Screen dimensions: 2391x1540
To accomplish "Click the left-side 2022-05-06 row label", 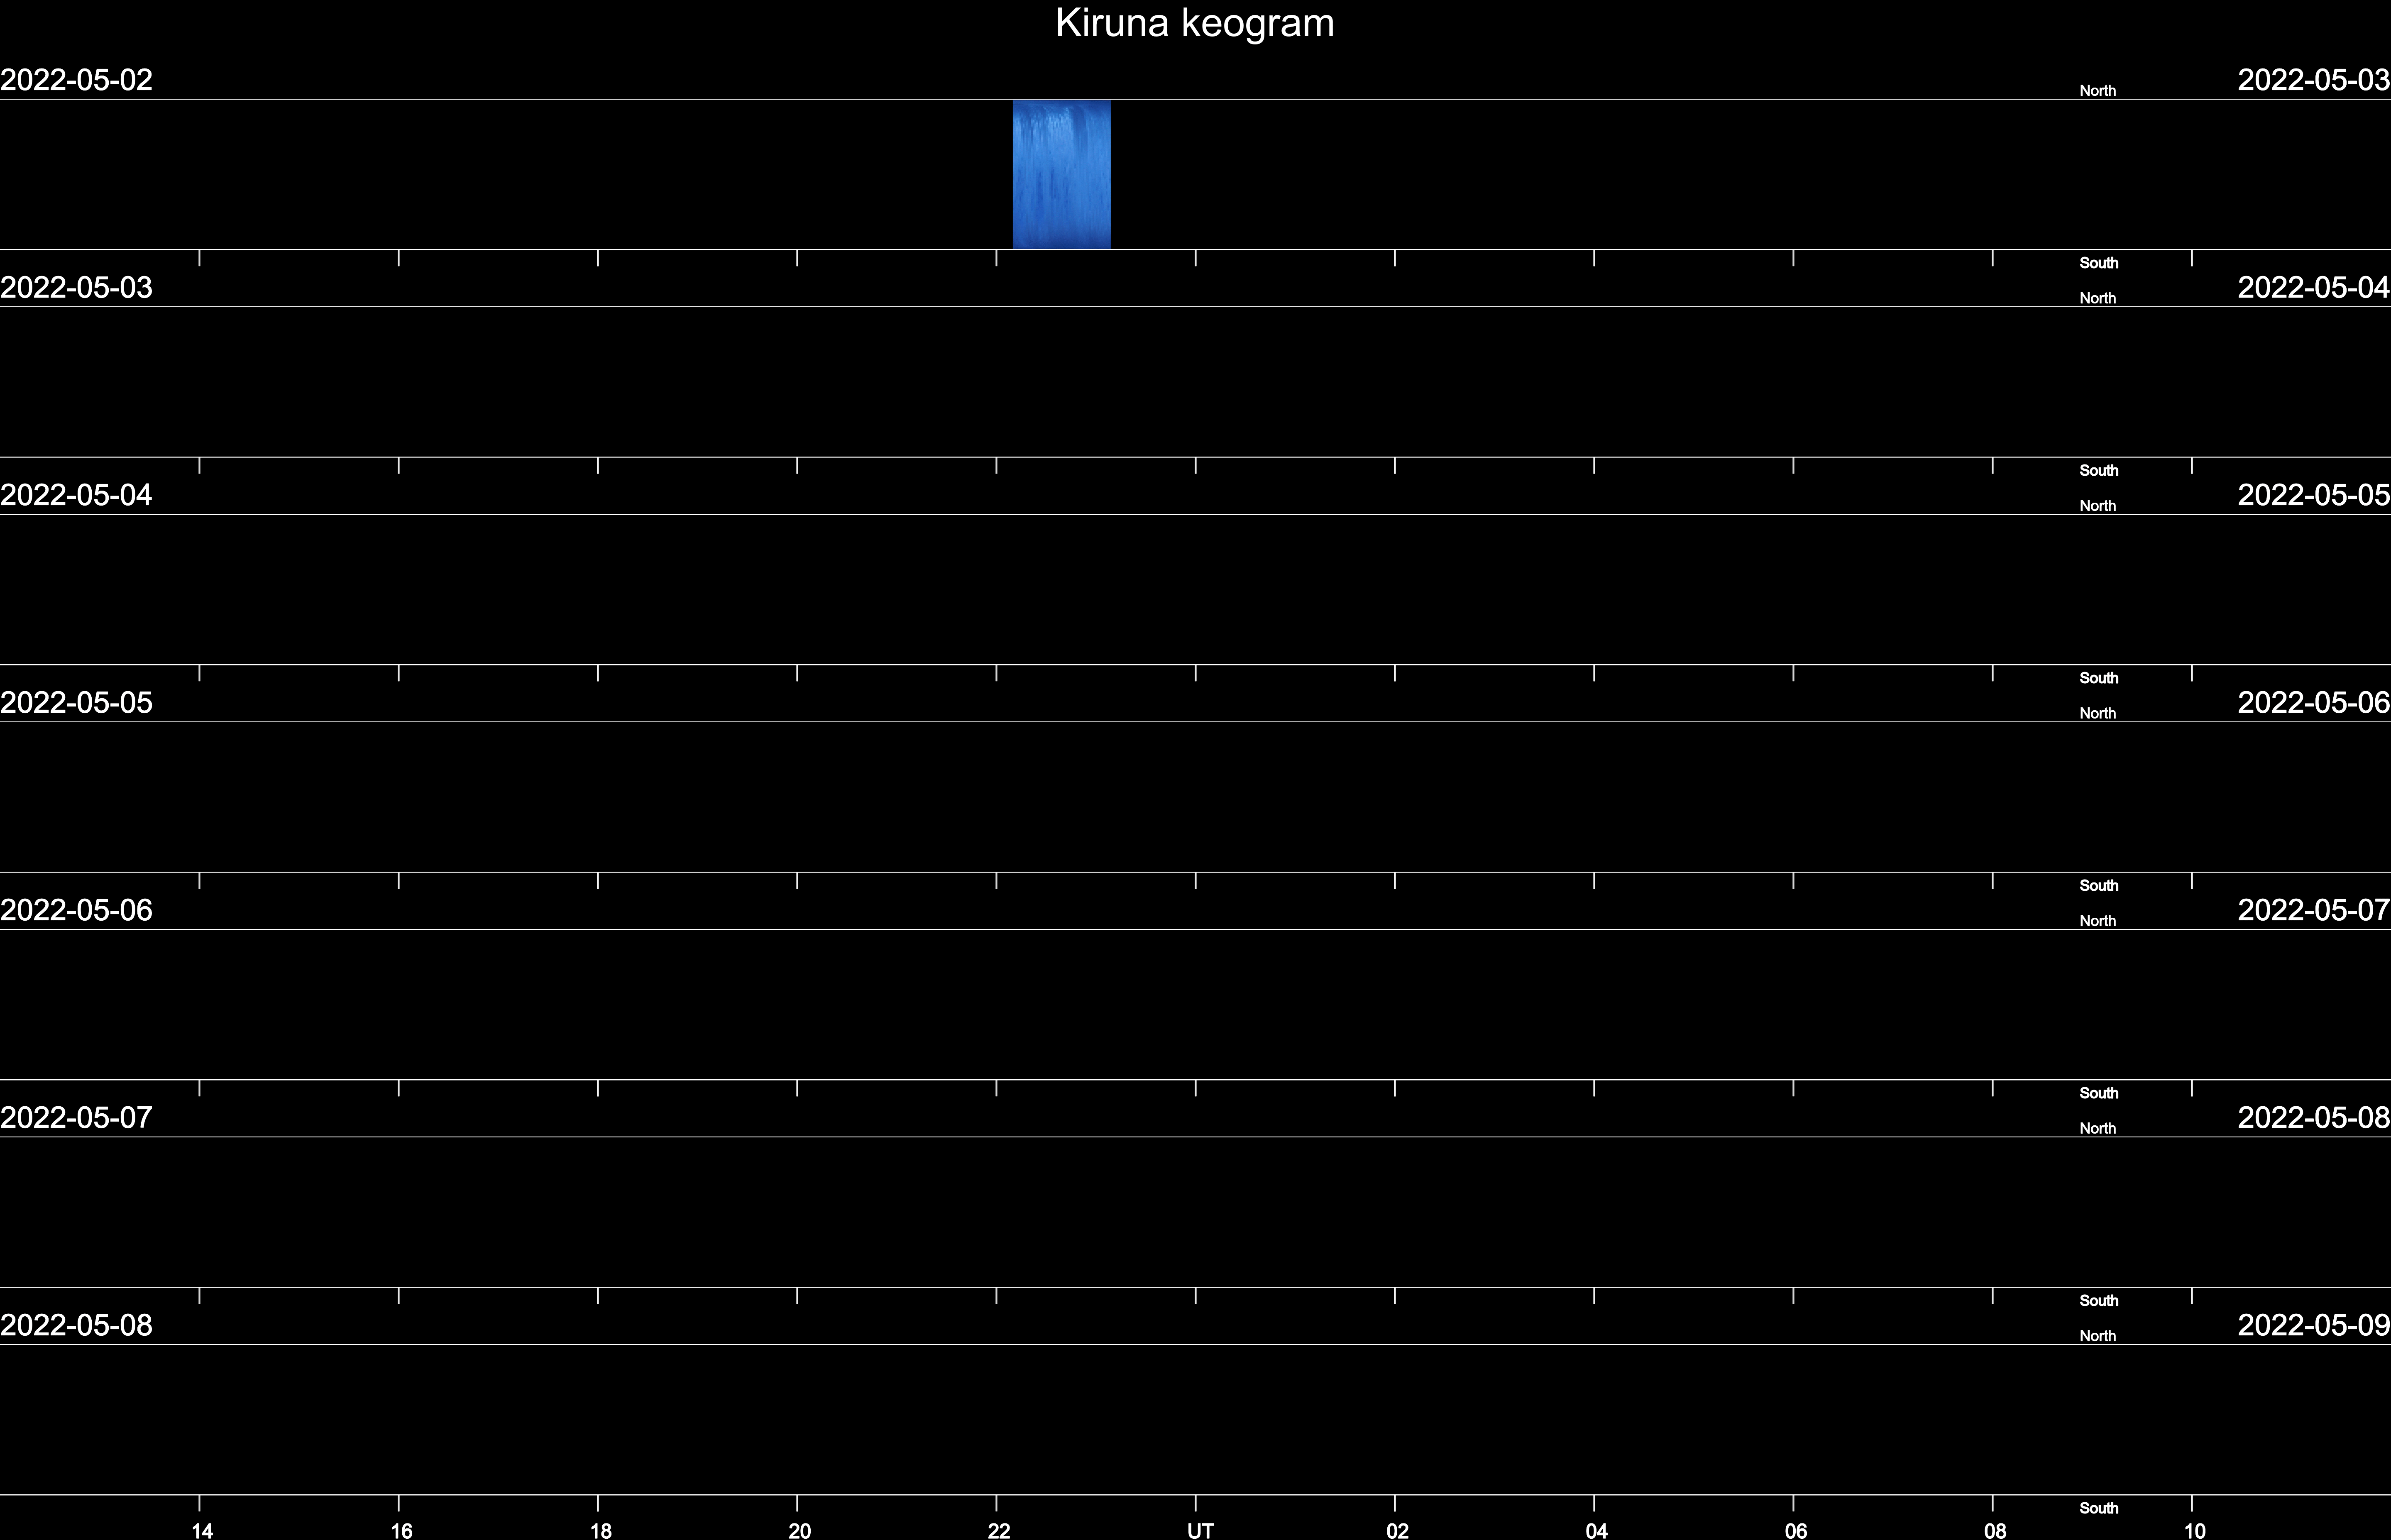I will (76, 910).
